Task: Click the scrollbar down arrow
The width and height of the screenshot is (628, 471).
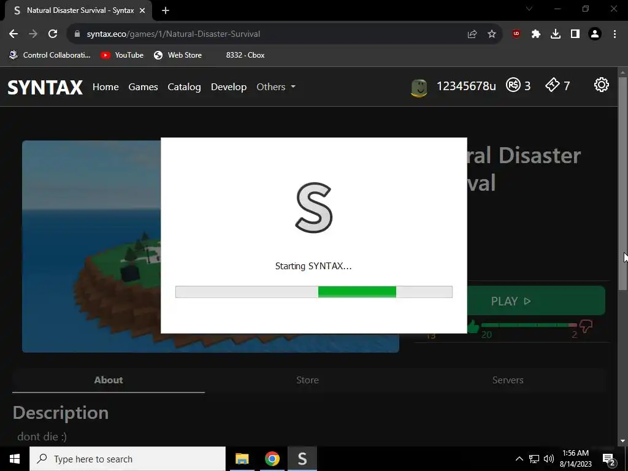Action: (622, 441)
